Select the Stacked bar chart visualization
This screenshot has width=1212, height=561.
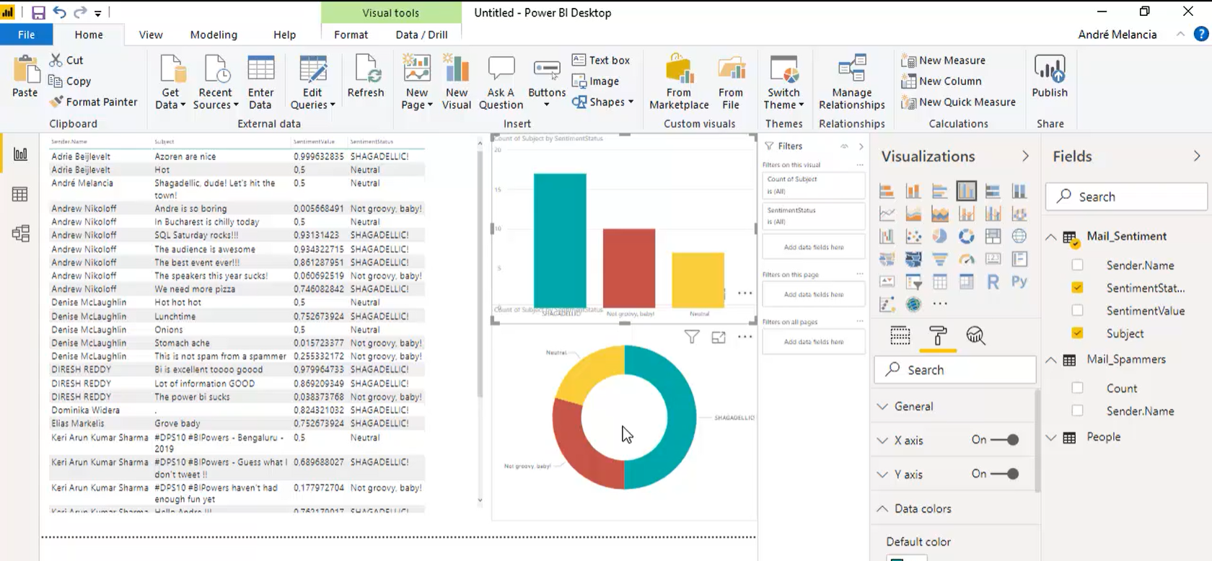(887, 191)
